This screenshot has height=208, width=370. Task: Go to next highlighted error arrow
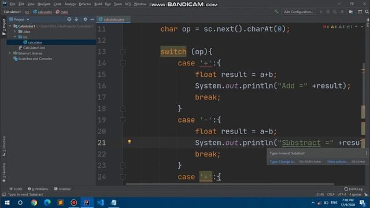362,27
